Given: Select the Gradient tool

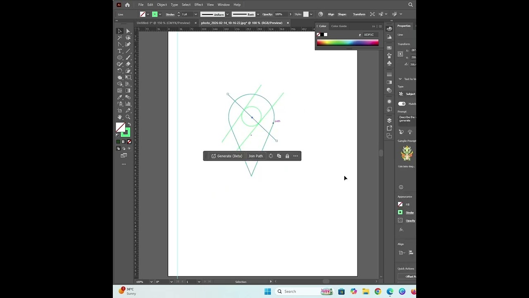Looking at the screenshot, I should click(x=128, y=91).
